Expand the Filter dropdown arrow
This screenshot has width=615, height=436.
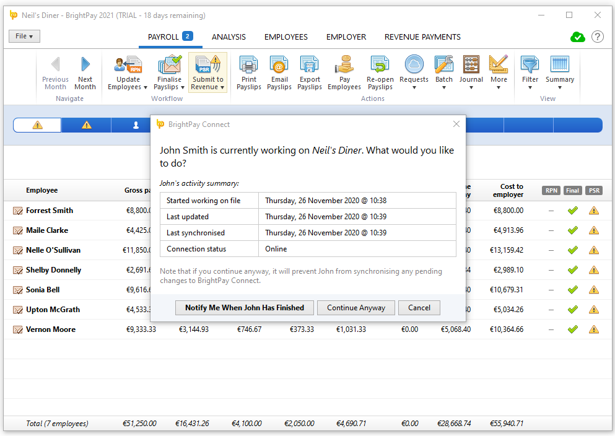pos(530,88)
